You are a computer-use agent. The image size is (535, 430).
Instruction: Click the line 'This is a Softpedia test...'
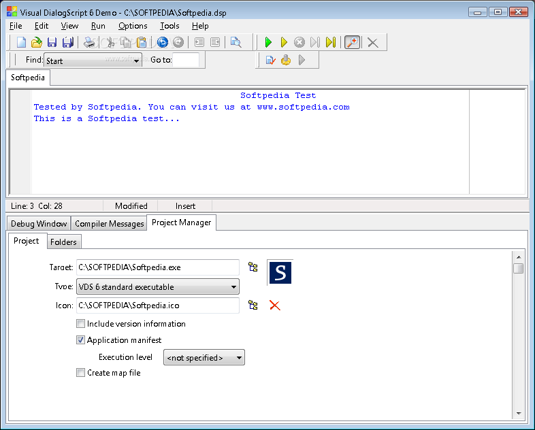pos(106,118)
